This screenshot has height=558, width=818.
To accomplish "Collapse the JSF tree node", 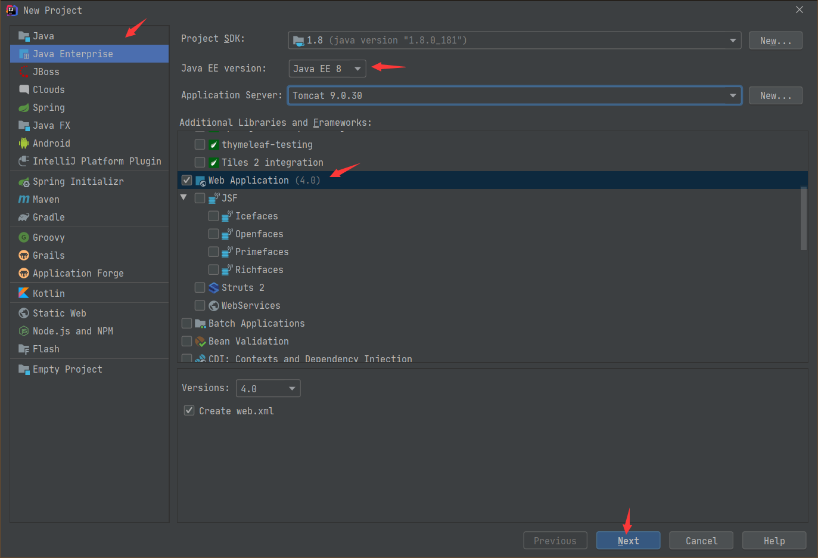I will (x=183, y=197).
